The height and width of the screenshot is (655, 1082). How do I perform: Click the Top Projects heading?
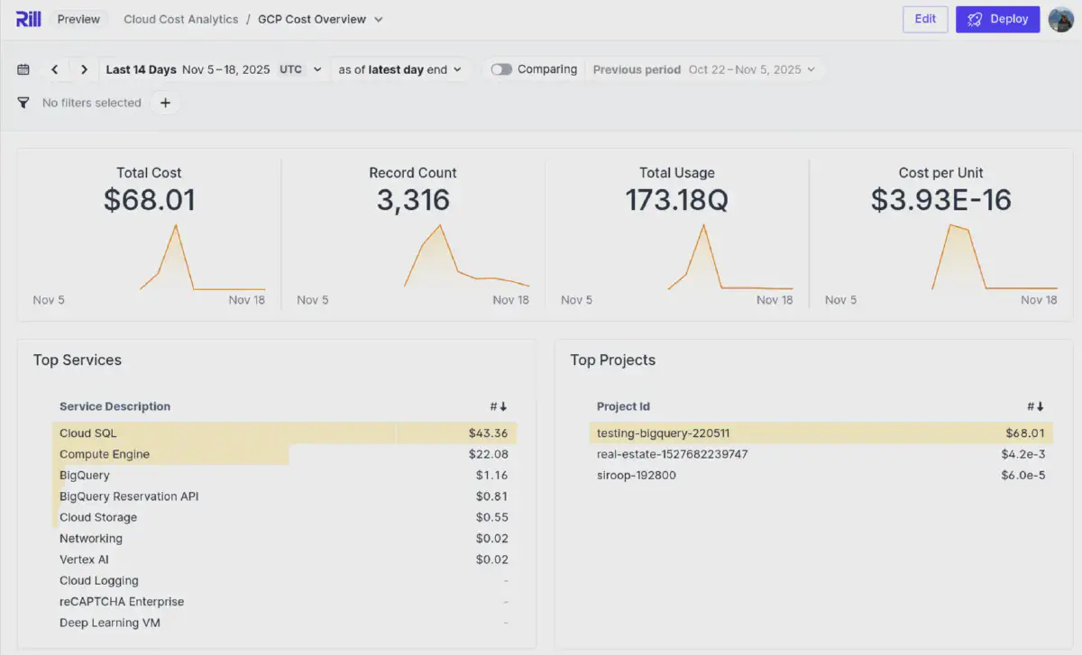[613, 360]
